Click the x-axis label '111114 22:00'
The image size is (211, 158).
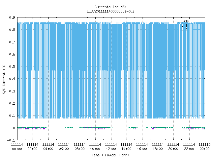coord(189,147)
